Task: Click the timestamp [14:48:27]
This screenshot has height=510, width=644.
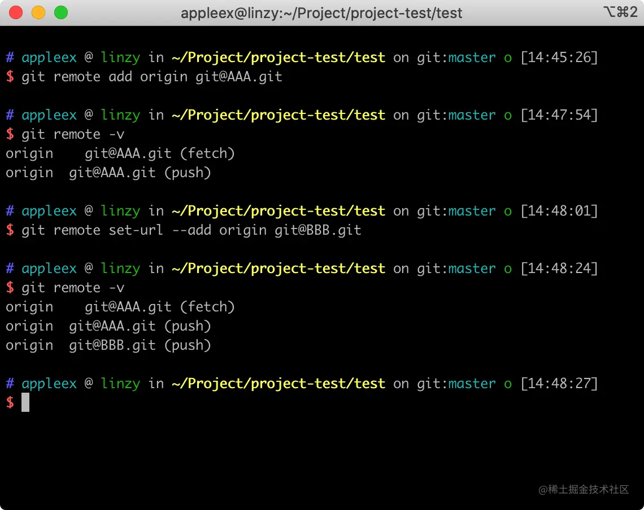Action: click(559, 384)
